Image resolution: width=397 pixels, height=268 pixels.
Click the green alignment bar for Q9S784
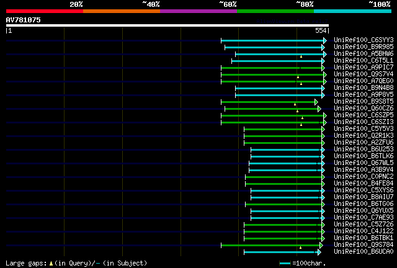[x=270, y=246]
